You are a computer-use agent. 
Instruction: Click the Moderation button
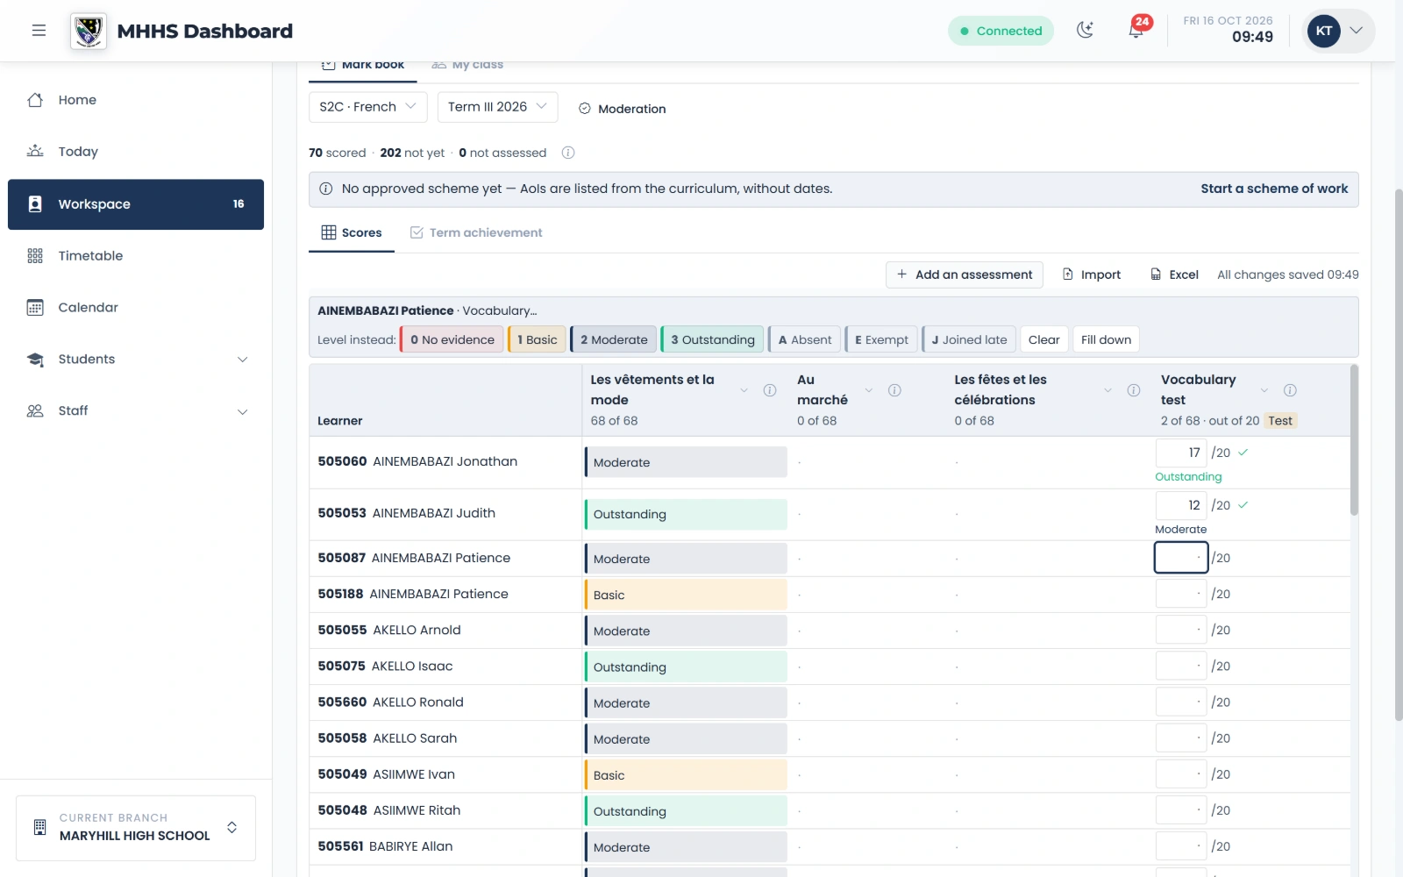pyautogui.click(x=623, y=109)
